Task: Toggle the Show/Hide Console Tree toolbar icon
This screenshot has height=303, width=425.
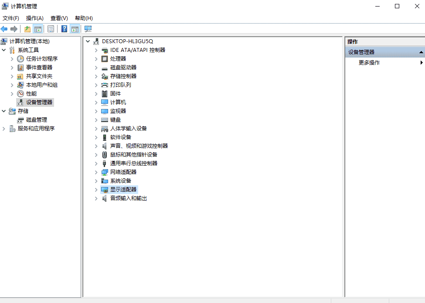Action: pyautogui.click(x=38, y=29)
